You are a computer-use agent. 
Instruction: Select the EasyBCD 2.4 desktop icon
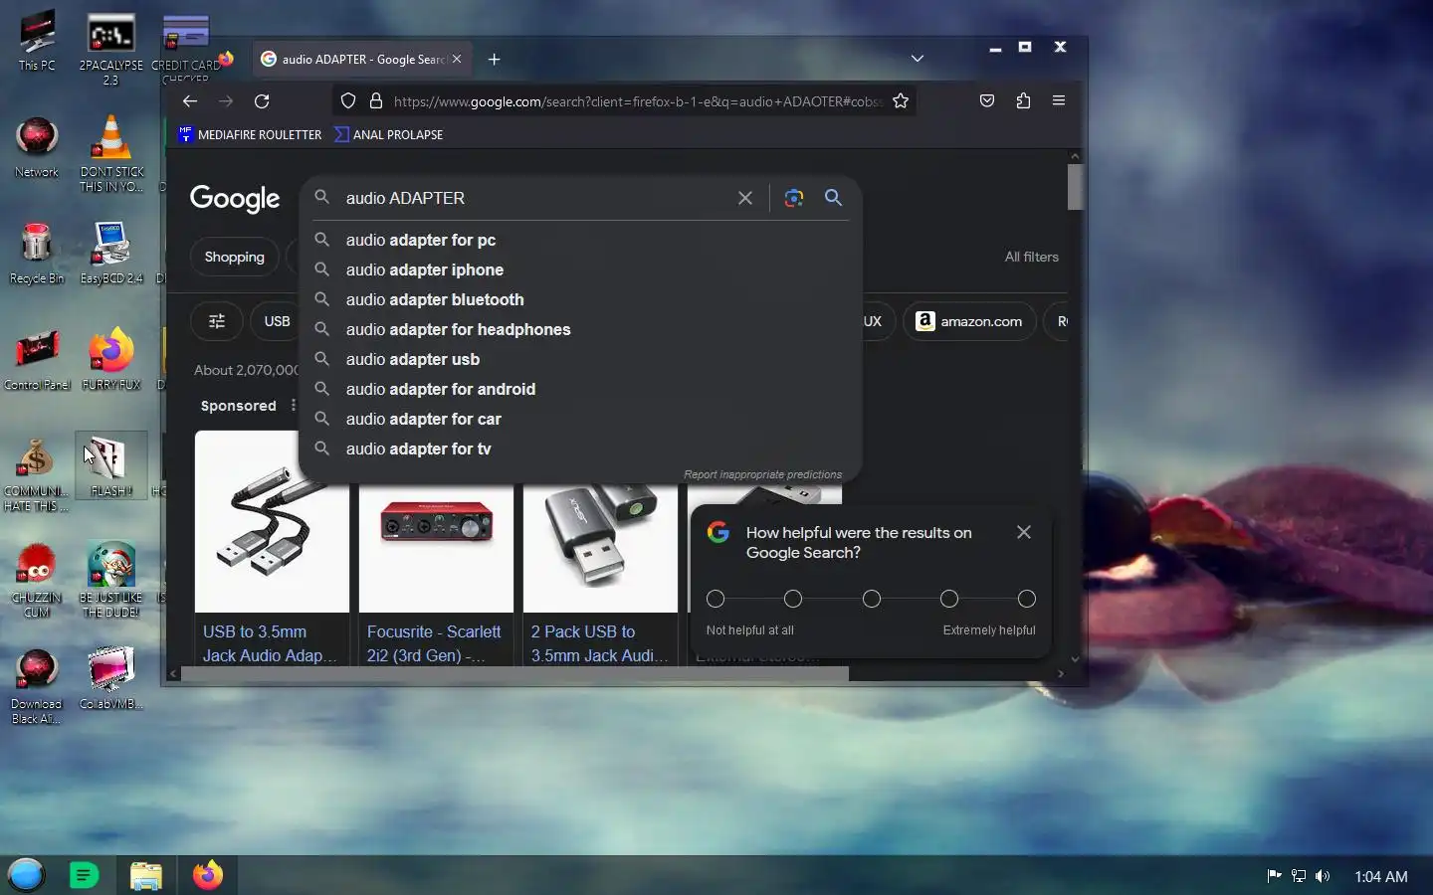coord(111,254)
